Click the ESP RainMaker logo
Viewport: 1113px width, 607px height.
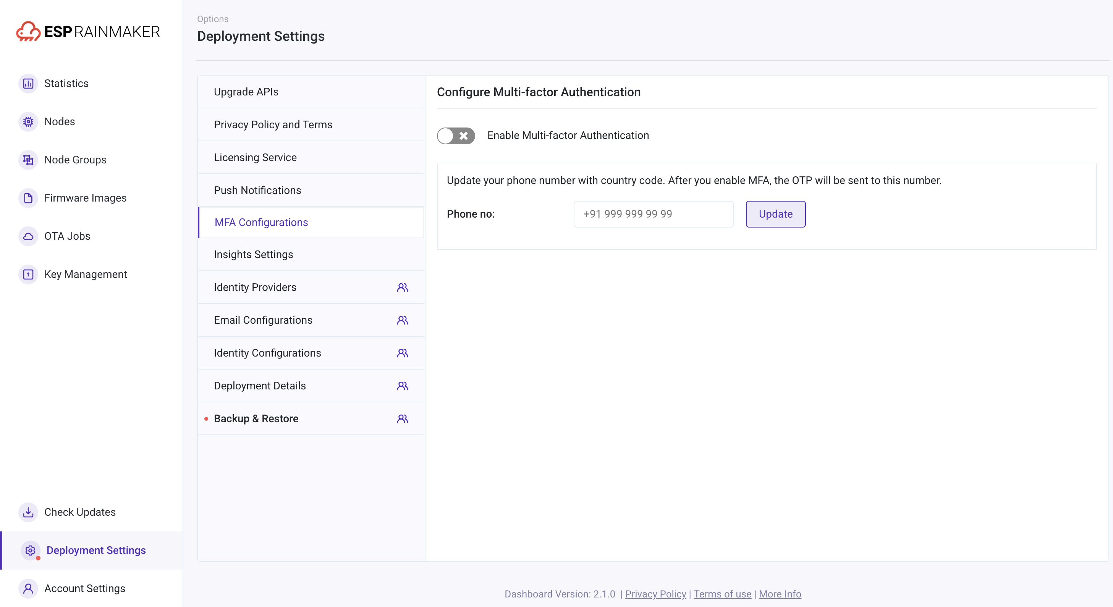coord(88,32)
